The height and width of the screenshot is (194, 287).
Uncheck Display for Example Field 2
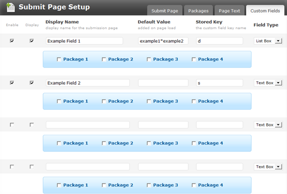pyautogui.click(x=32, y=83)
